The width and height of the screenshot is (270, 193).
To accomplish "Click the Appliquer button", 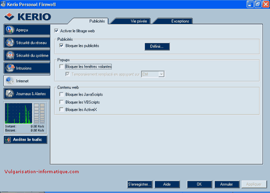I will (x=254, y=184).
